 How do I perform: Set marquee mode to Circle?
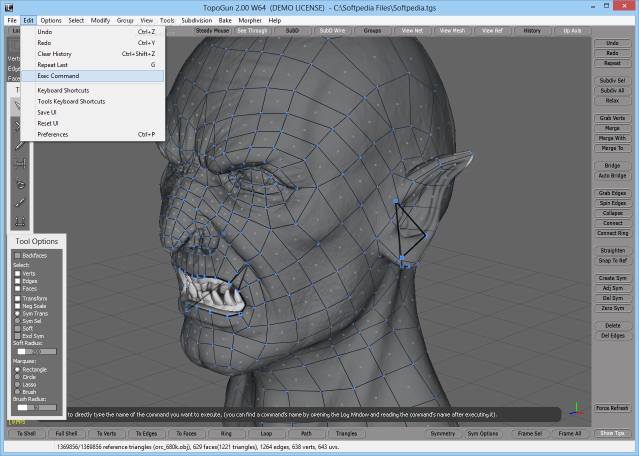pos(17,377)
